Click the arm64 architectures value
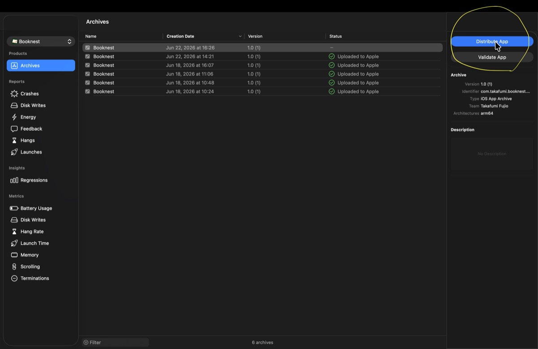The image size is (538, 349). pyautogui.click(x=487, y=113)
